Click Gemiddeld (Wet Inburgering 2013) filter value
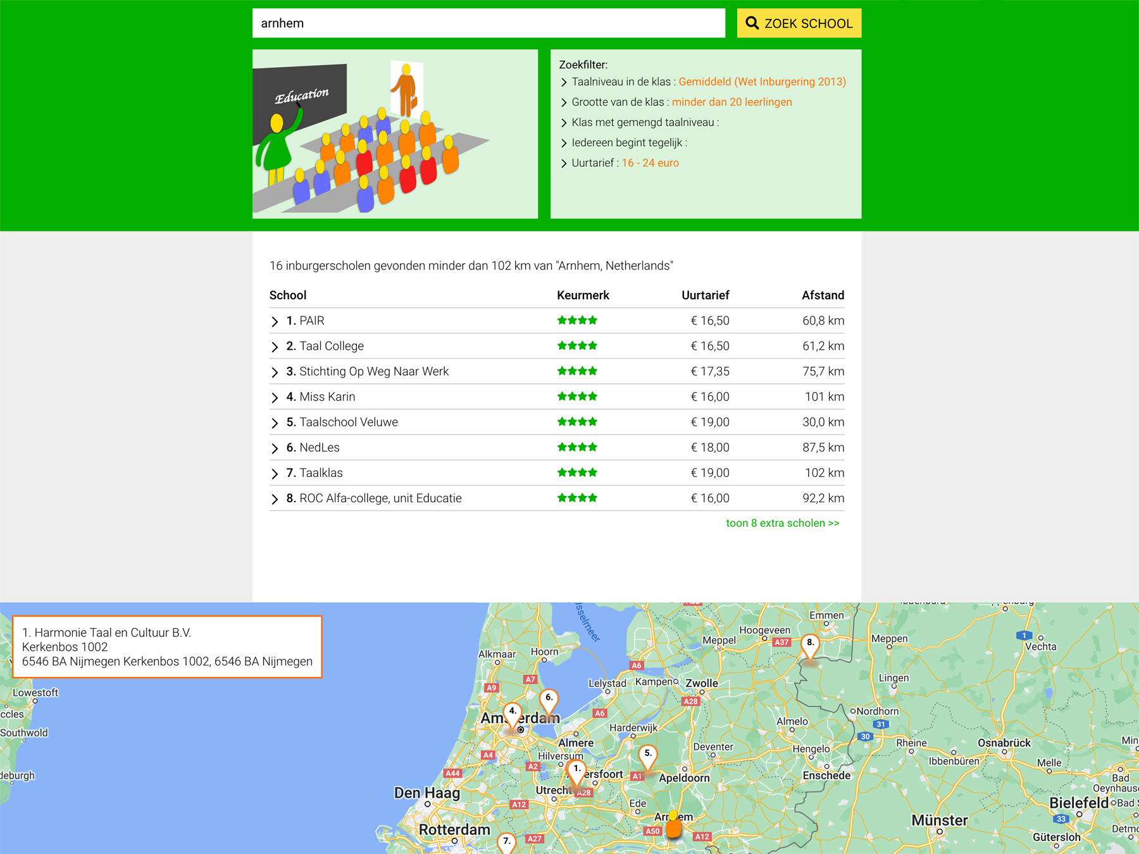Image resolution: width=1139 pixels, height=854 pixels. 762,82
